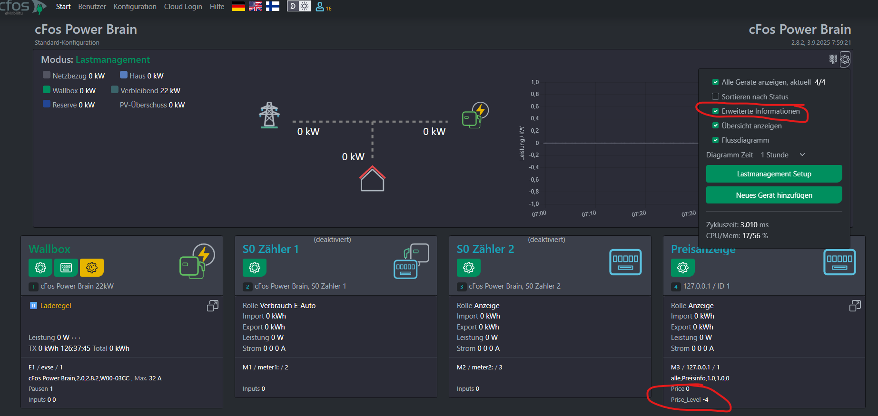This screenshot has width=878, height=416.
Task: Switch language to English flag
Action: 256,6
